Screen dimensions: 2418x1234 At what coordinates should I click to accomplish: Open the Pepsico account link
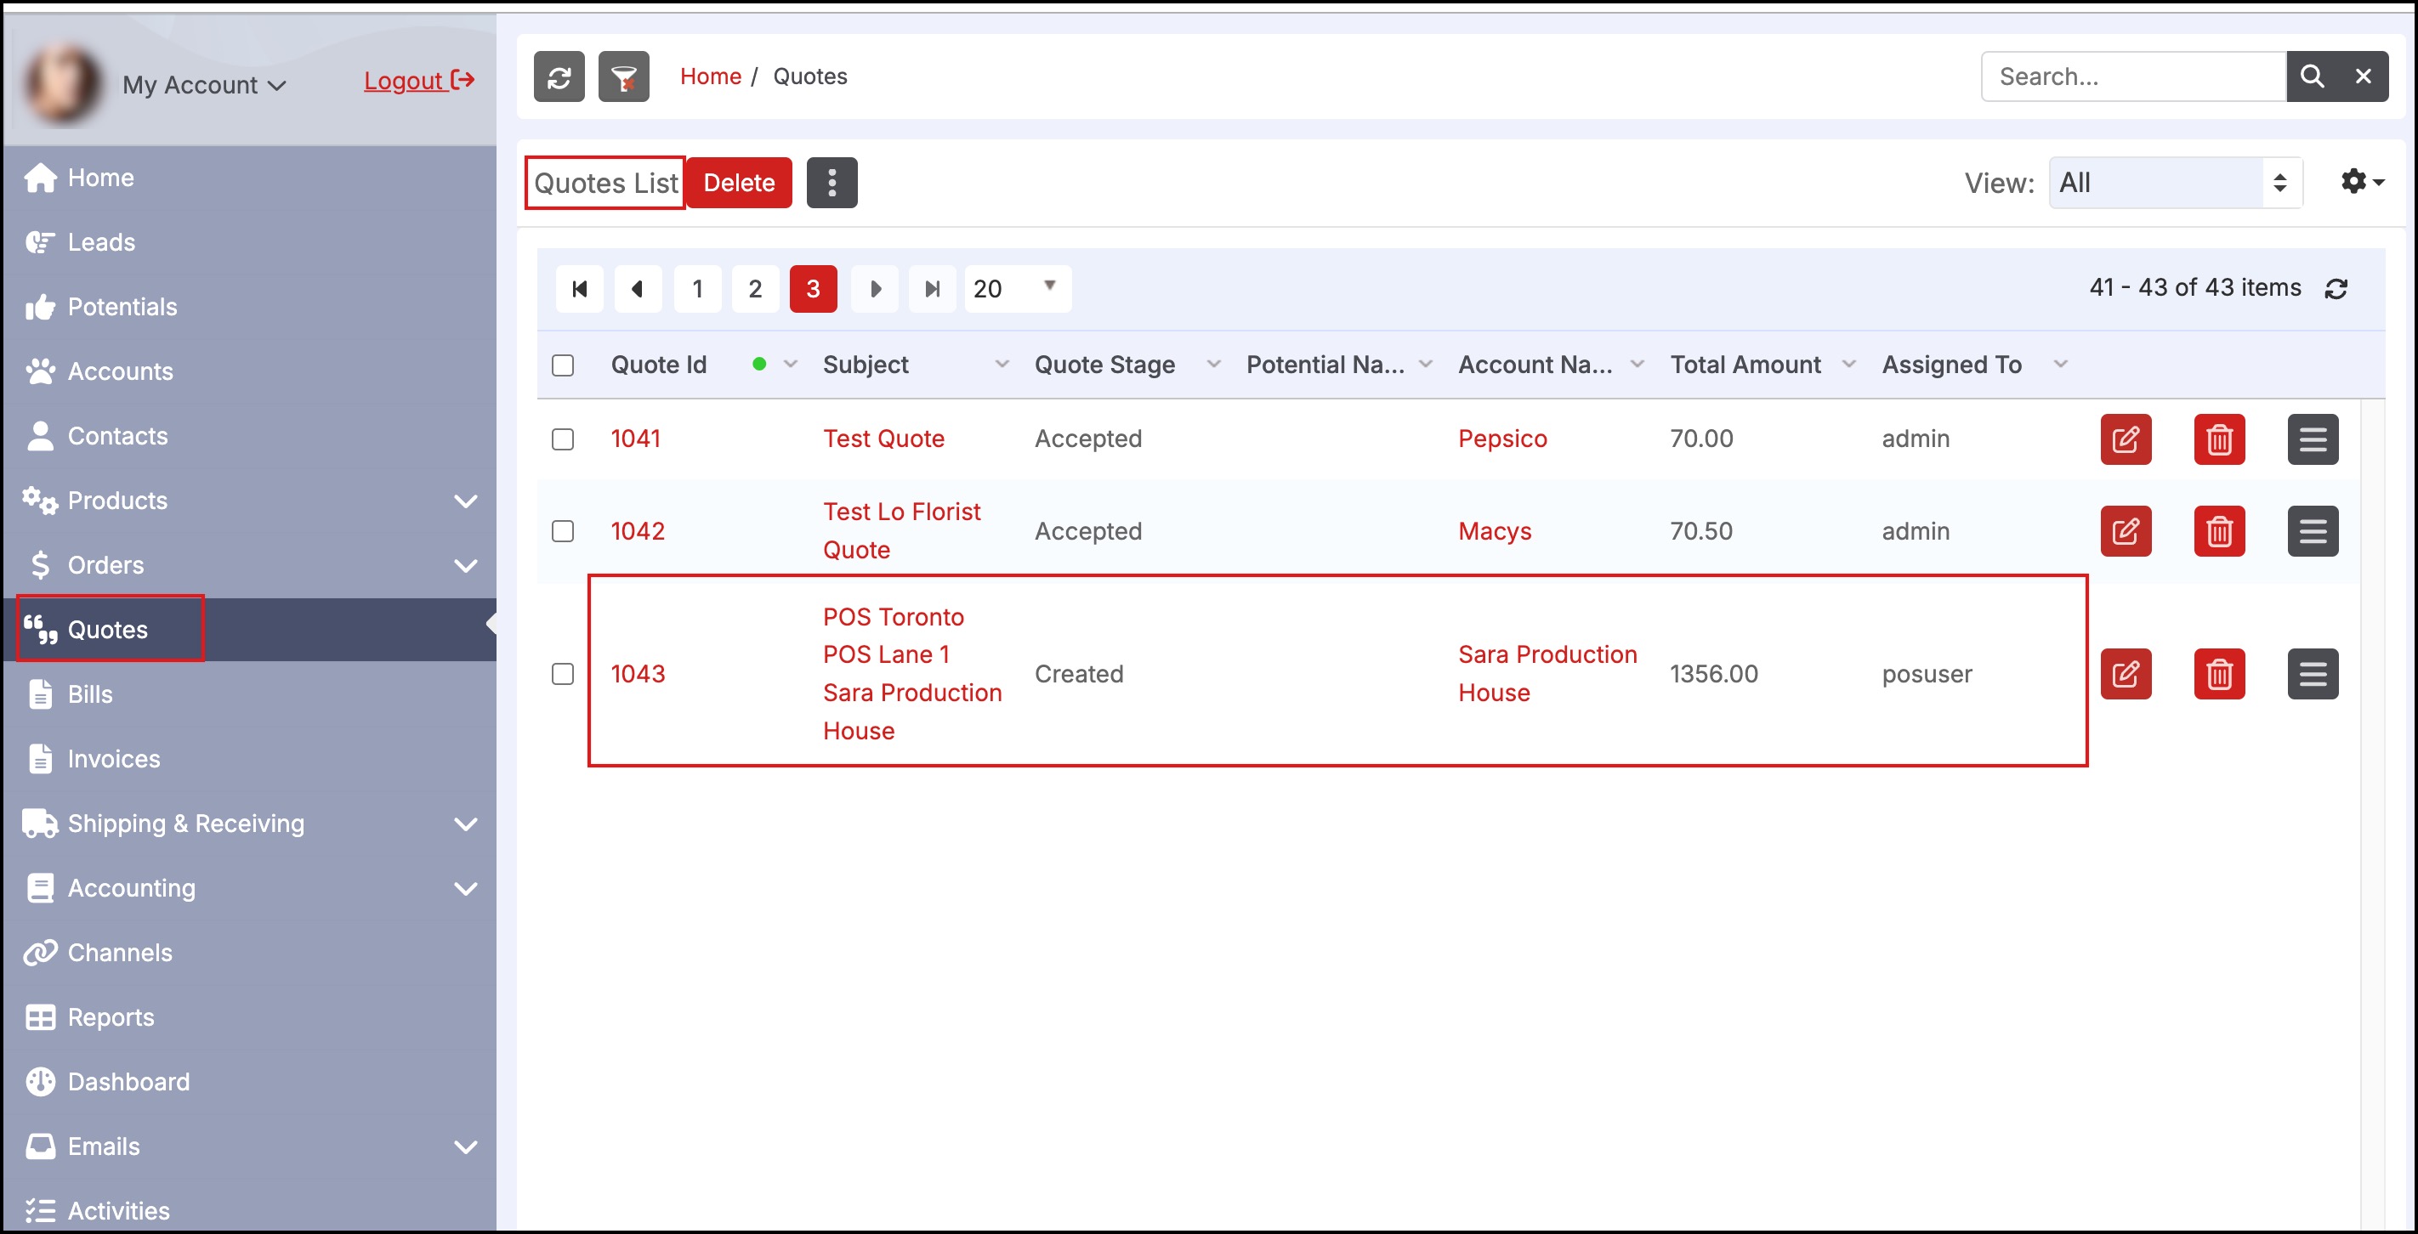1501,439
